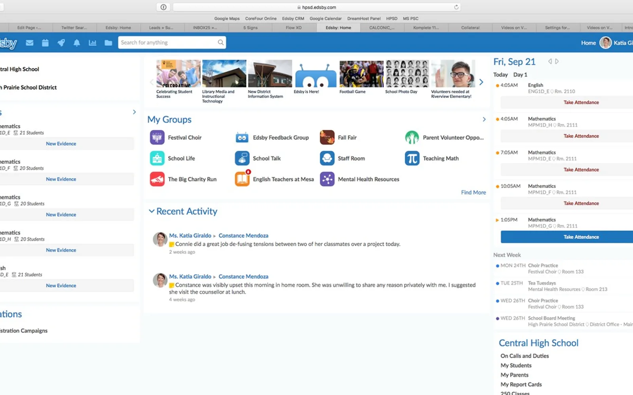Screen dimensions: 633x395
Task: Open the Calendar icon in top bar
Action: coord(45,43)
